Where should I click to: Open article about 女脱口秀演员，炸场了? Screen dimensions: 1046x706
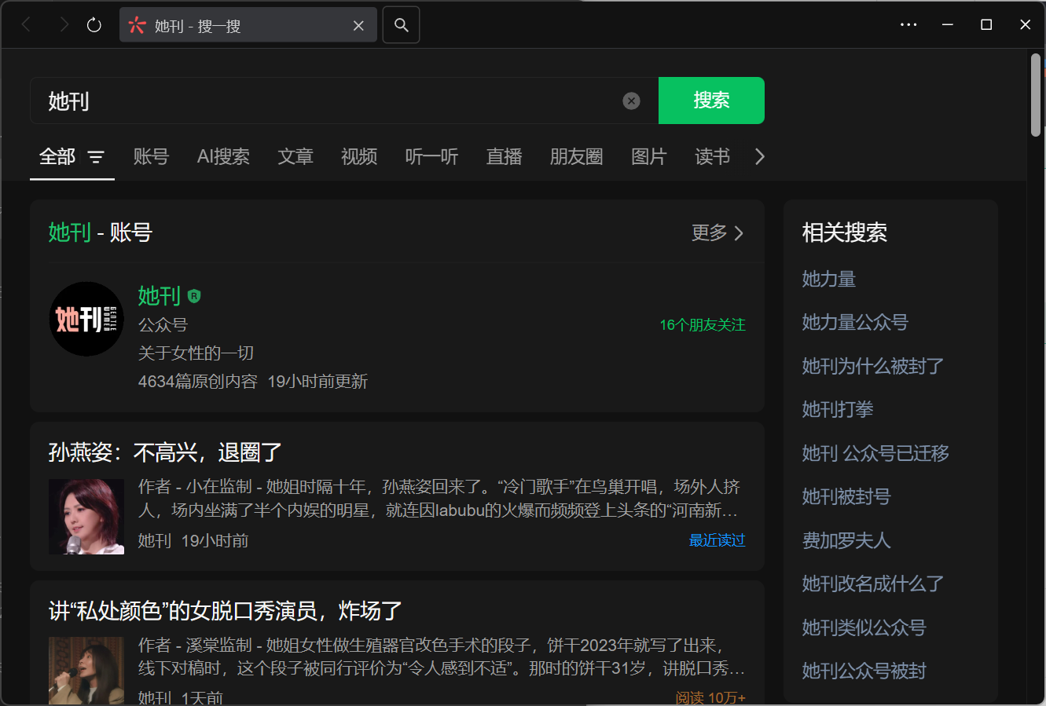coord(226,611)
